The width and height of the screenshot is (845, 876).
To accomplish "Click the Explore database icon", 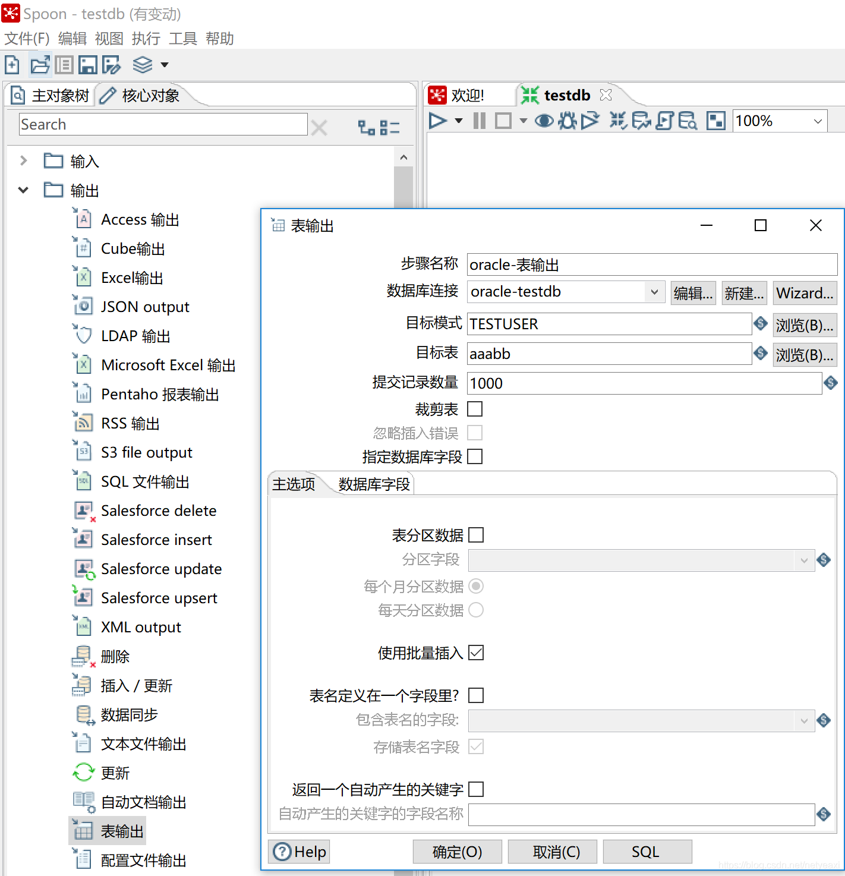I will click(688, 121).
